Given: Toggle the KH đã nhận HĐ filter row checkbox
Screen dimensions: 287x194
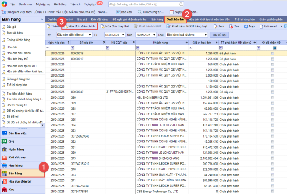Looking at the screenshot, I should [273, 48].
